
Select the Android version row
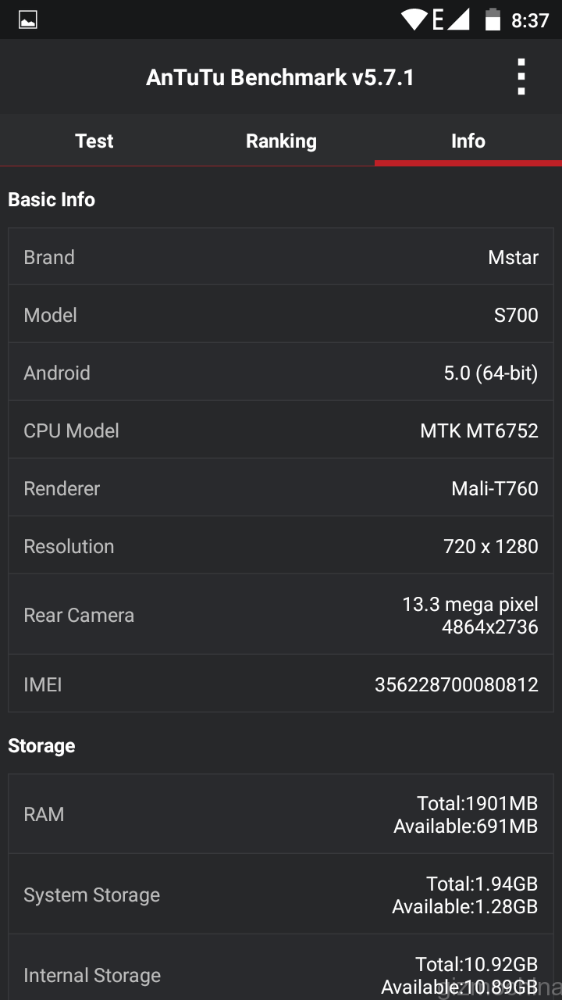(x=281, y=373)
